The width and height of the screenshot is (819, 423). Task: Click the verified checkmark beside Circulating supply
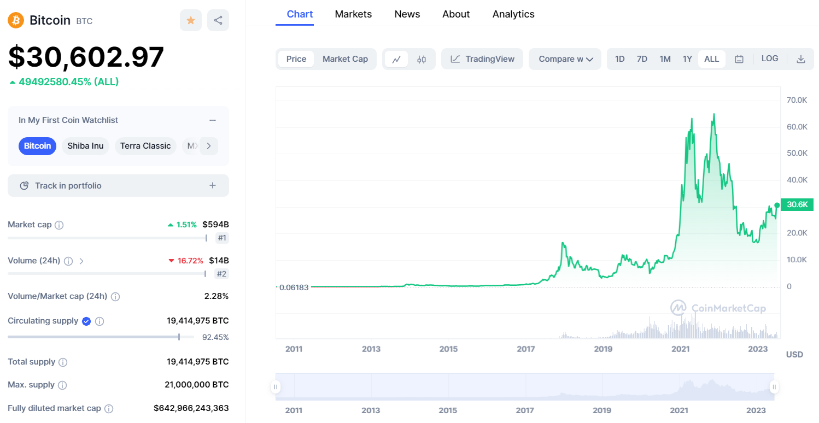[x=86, y=321]
